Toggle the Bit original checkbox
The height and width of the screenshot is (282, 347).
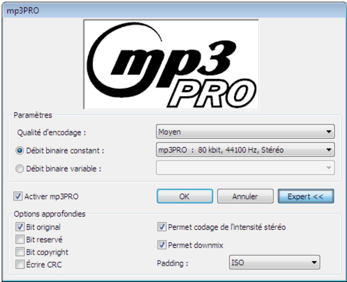[x=20, y=227]
